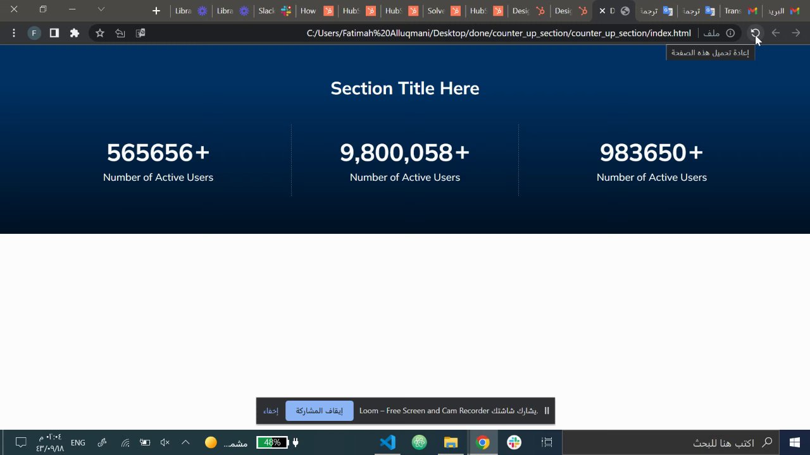The width and height of the screenshot is (810, 455).
Task: Open the profile avatar labeled F
Action: (x=34, y=33)
